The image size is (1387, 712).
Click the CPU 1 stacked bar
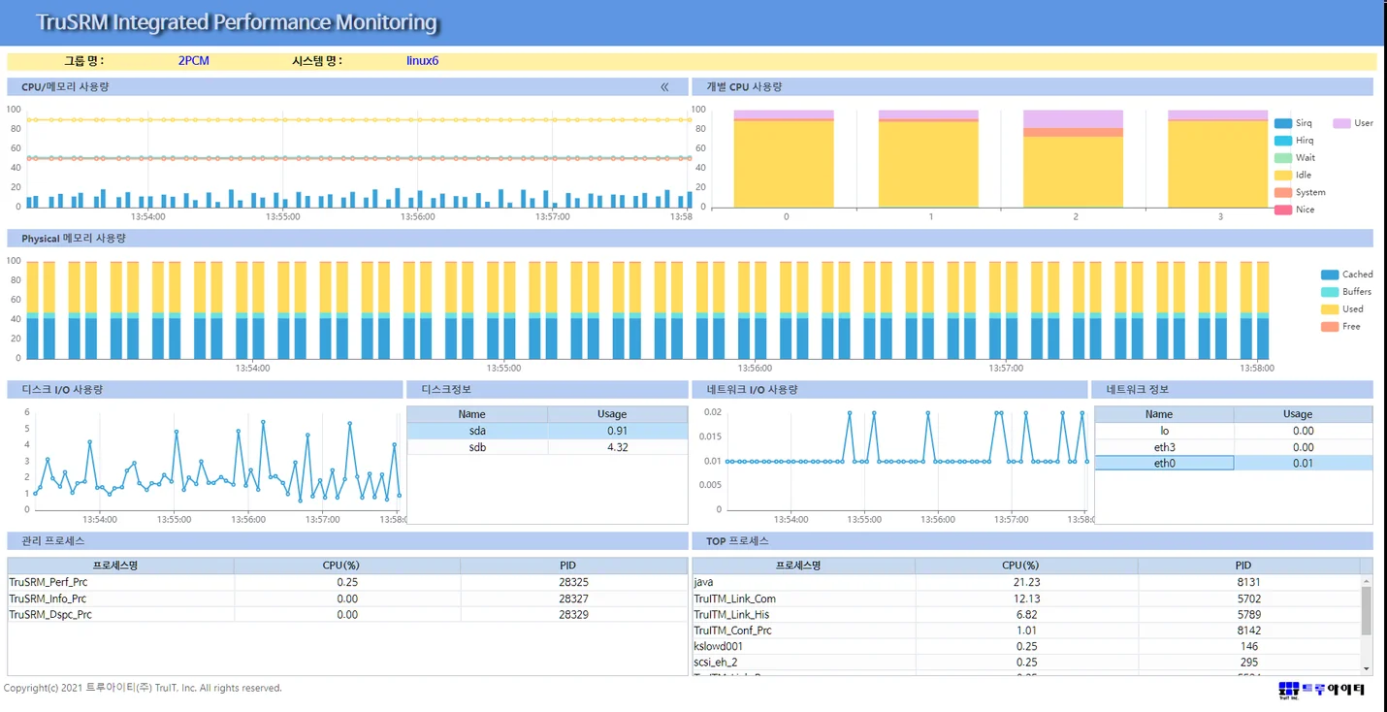[x=928, y=159]
